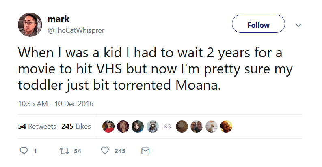Retweet using the retweet arrows icon
Screen dimensions: 322x167
pos(64,151)
